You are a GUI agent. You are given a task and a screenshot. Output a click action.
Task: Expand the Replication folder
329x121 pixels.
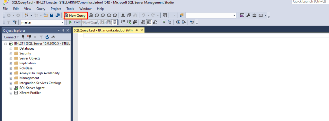click(x=11, y=63)
